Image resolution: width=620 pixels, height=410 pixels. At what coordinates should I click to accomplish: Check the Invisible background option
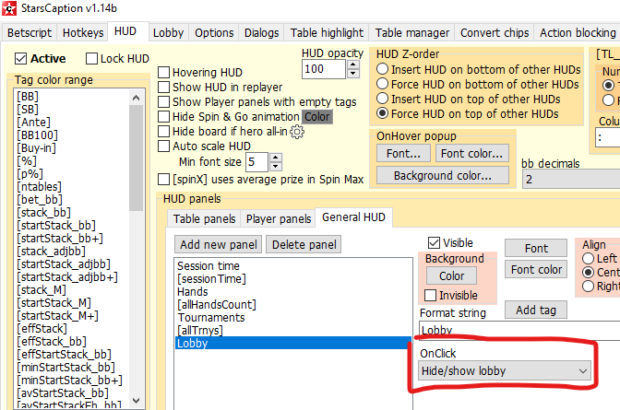click(430, 295)
